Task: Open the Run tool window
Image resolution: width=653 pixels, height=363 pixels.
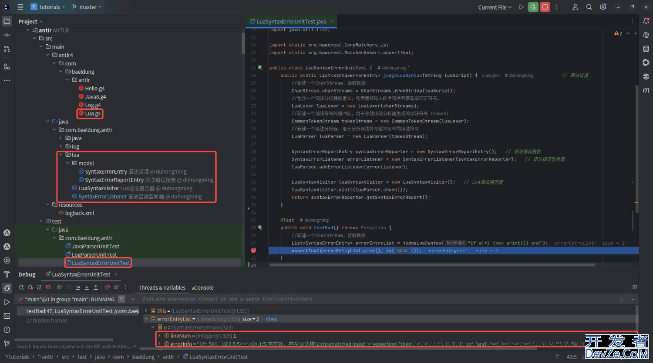Action: 7,302
